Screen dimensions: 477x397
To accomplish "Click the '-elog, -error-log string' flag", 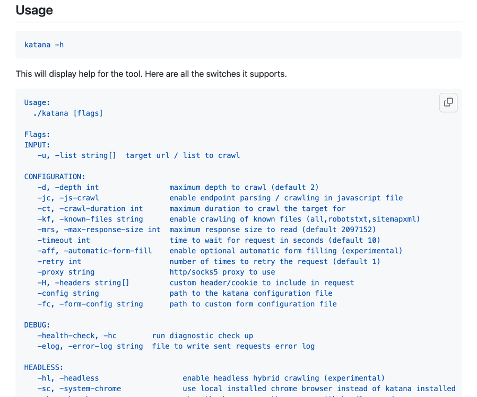I will [90, 346].
